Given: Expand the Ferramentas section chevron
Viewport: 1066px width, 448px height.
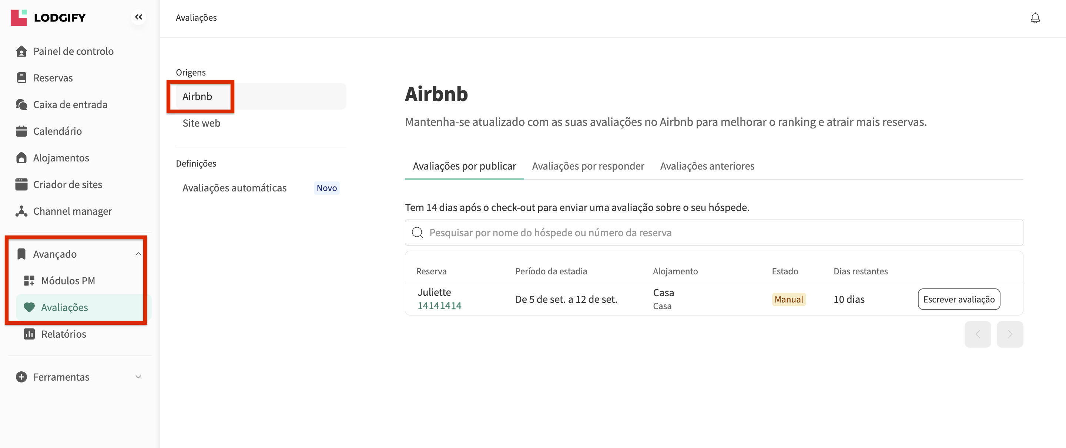Looking at the screenshot, I should coord(138,377).
